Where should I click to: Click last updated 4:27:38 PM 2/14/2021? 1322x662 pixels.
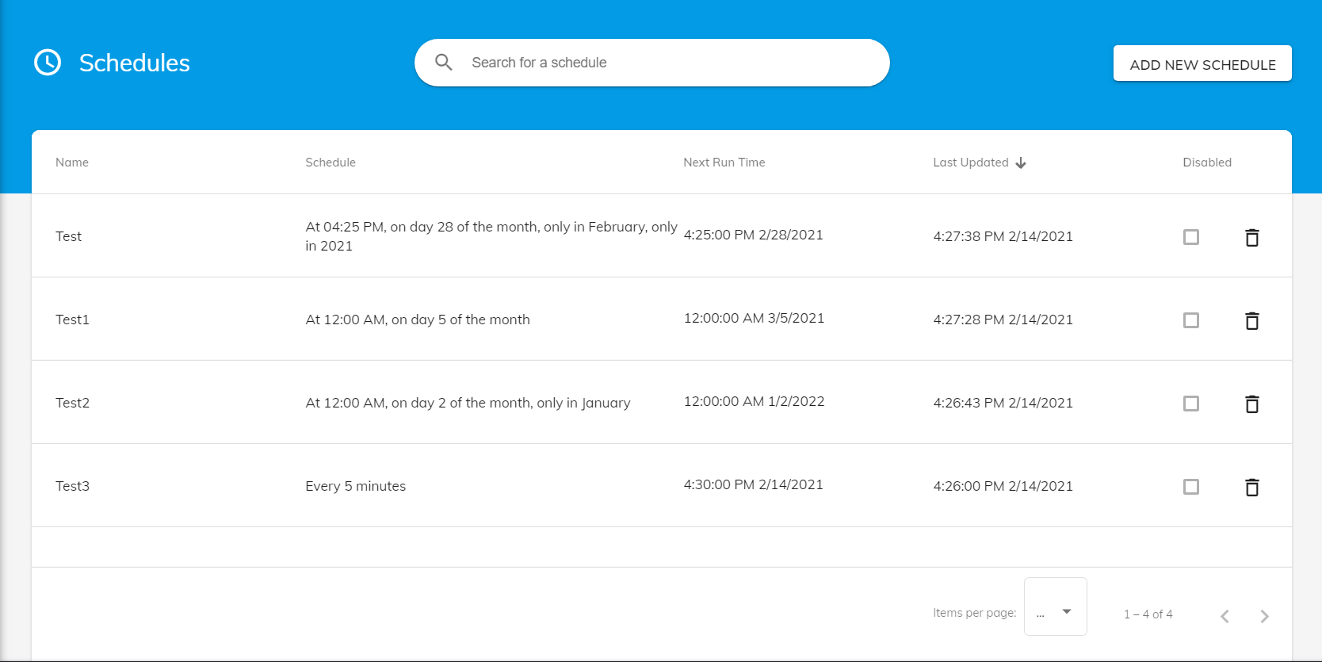coord(1003,236)
